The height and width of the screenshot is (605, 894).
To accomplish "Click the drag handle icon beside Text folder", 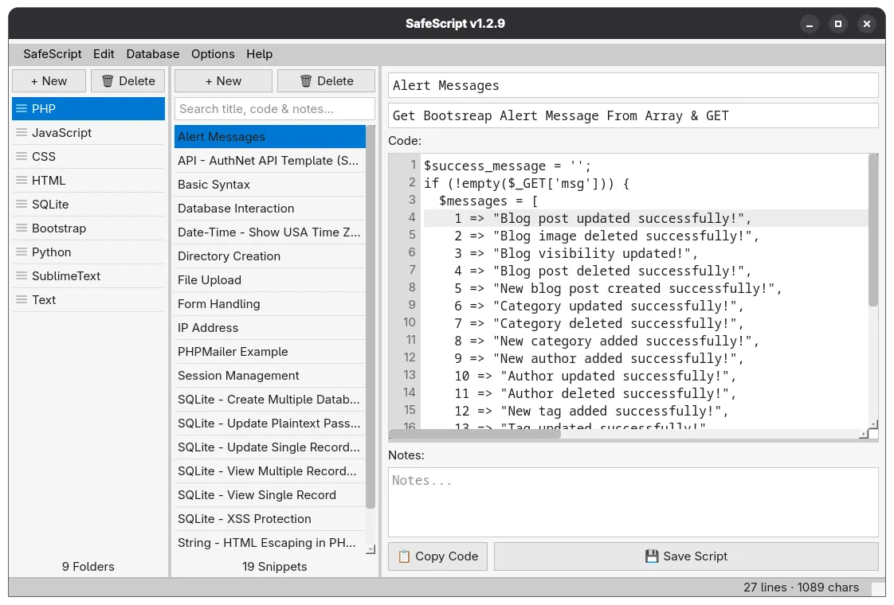I will (x=22, y=299).
